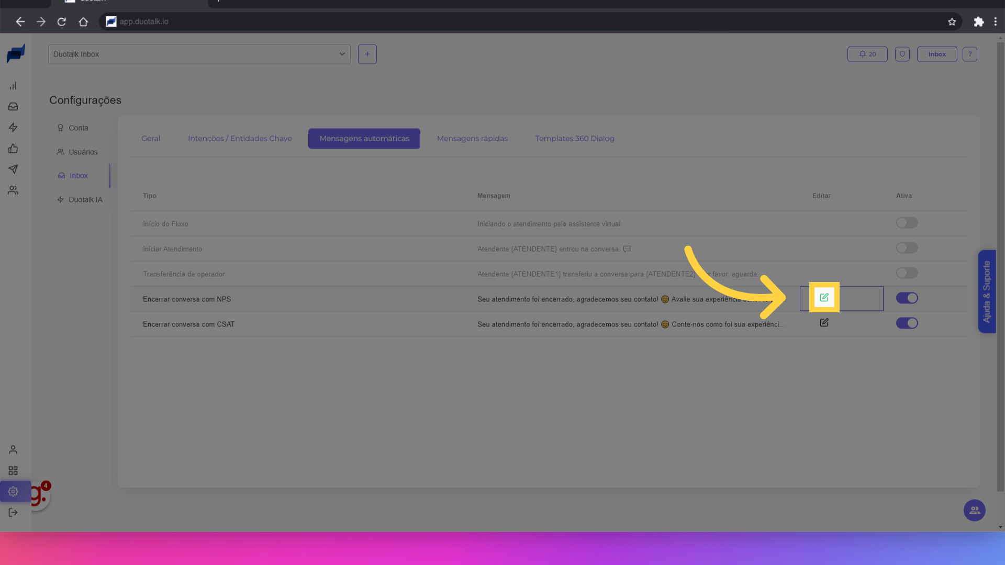Expand the Duotalk Inbox dropdown

coord(199,54)
